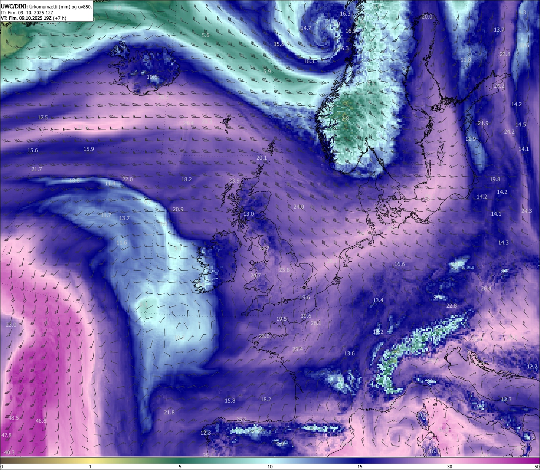Click the 14.5 value on the right edge
The image size is (540, 470).
pyautogui.click(x=521, y=125)
